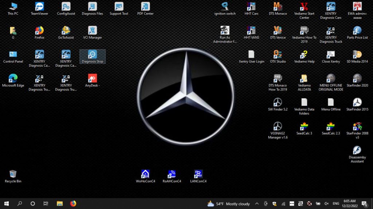This screenshot has width=373, height=209.
Task: Open ignition switch shortcut
Action: (225, 9)
